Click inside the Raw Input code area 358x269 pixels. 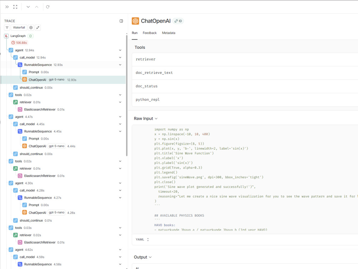pyautogui.click(x=245, y=179)
